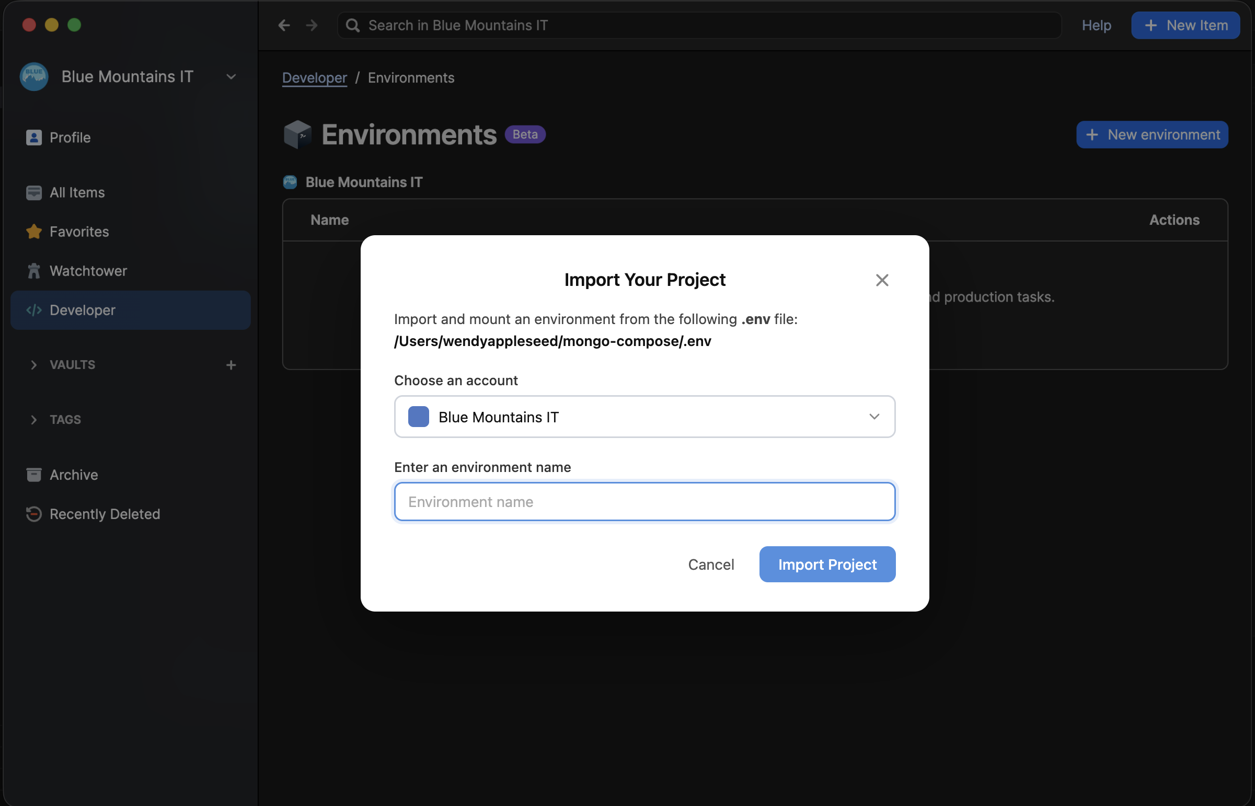Cancel the project import
This screenshot has width=1255, height=806.
[711, 564]
